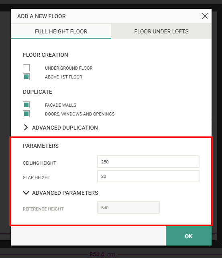Expand Advanced Duplication via its chevron arrow

26,127
